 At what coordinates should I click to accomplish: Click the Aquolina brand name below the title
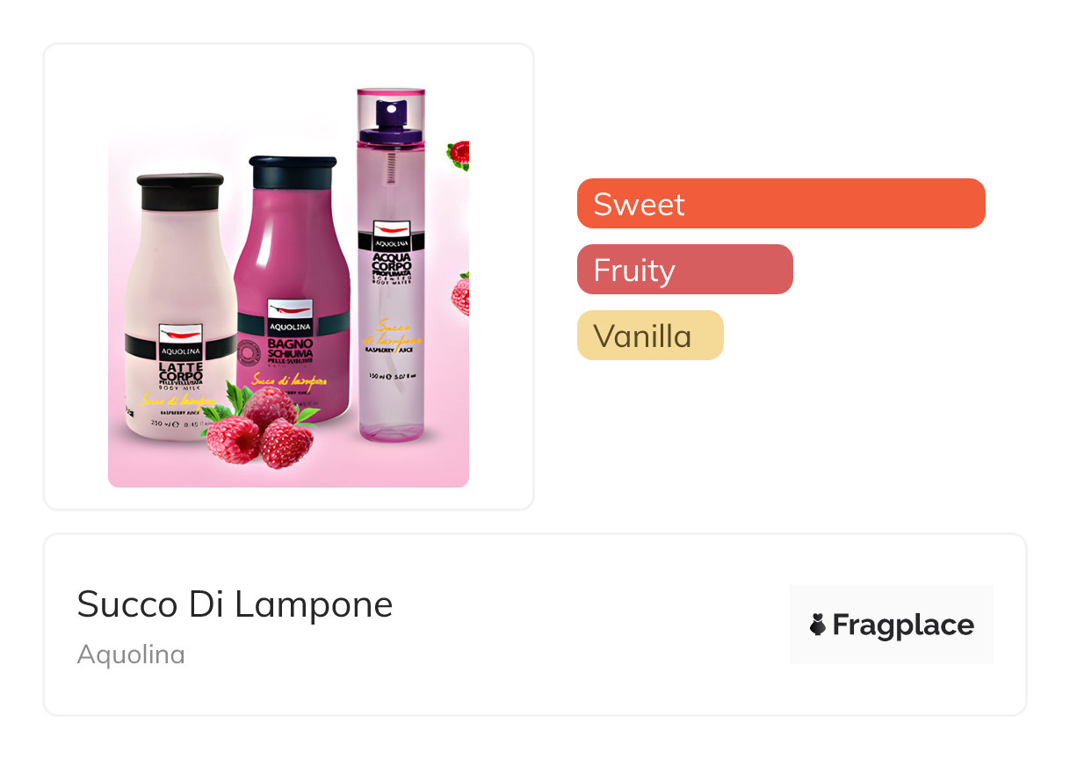131,654
